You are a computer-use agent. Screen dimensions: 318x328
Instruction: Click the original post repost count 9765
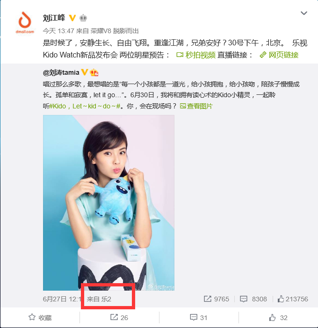(217, 299)
